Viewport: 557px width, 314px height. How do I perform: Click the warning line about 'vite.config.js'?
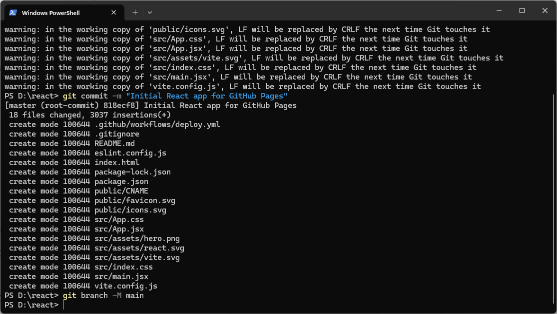pos(243,86)
